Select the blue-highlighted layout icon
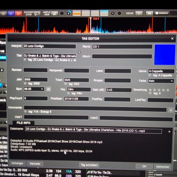Screen dimensions: 177x177 [x=104, y=13]
